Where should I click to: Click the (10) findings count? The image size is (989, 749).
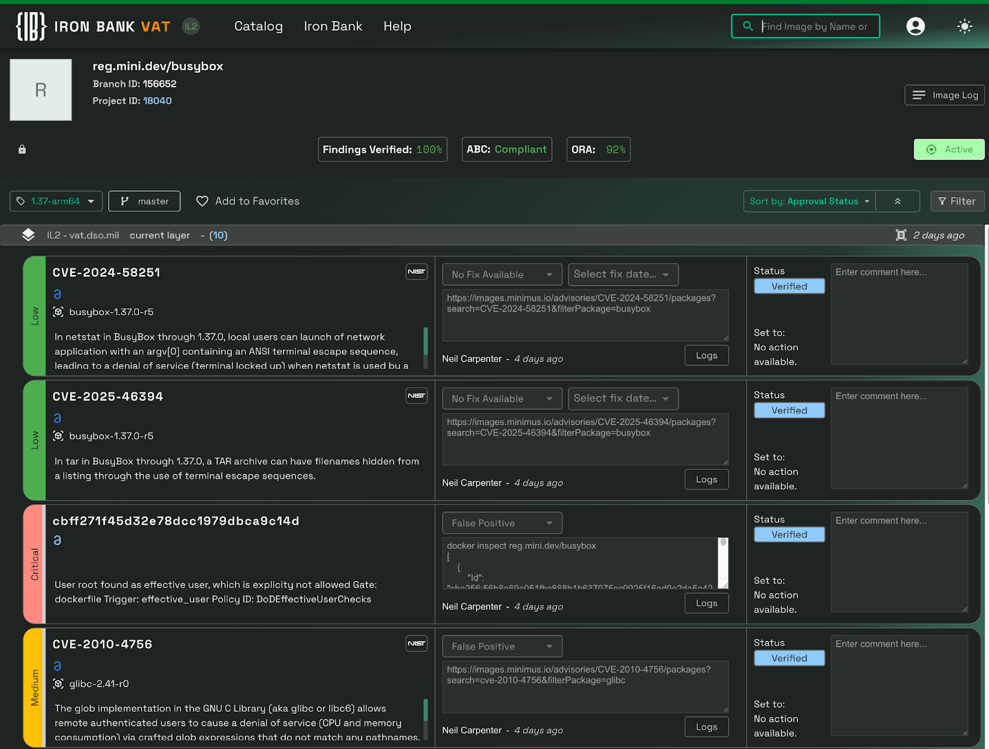218,235
